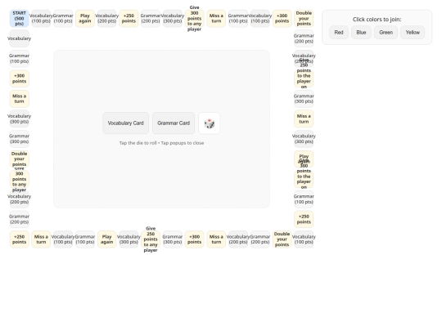Click +250 points tile in bottom left corner

(19, 239)
